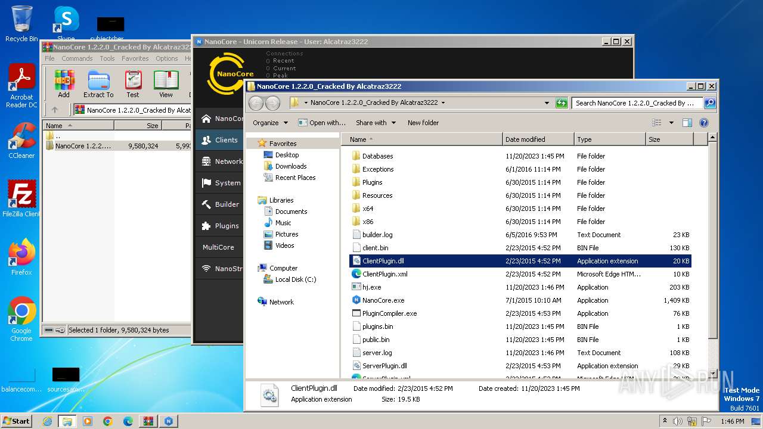This screenshot has width=763, height=429.
Task: Open the Organize dropdown menu
Action: (x=270, y=123)
